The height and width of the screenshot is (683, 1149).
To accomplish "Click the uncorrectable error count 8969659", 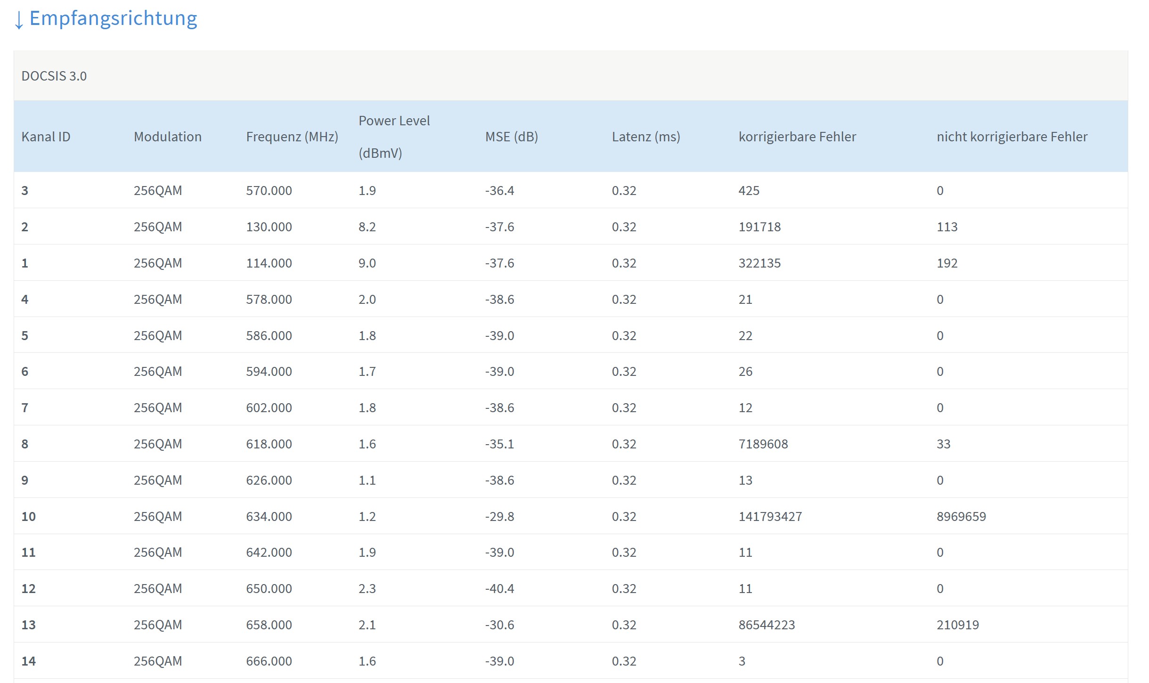I will coord(961,516).
